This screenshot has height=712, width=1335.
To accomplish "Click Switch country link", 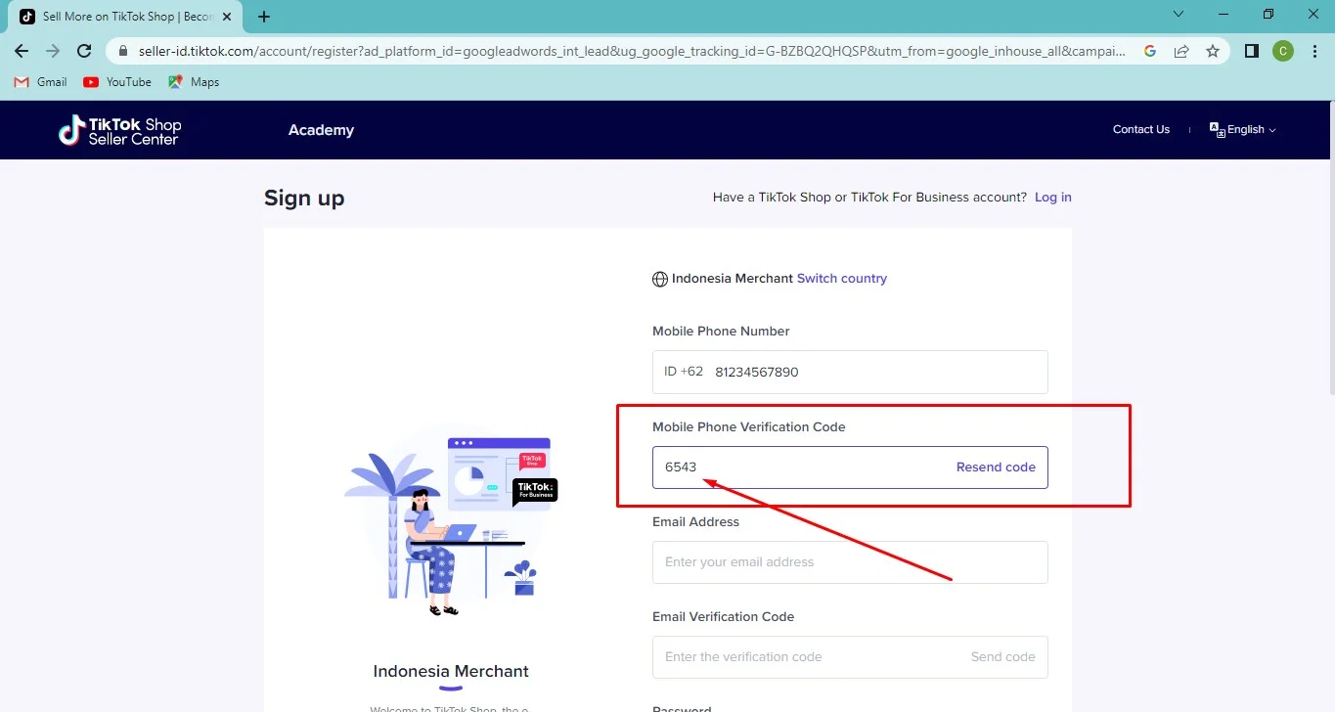I will [x=842, y=279].
